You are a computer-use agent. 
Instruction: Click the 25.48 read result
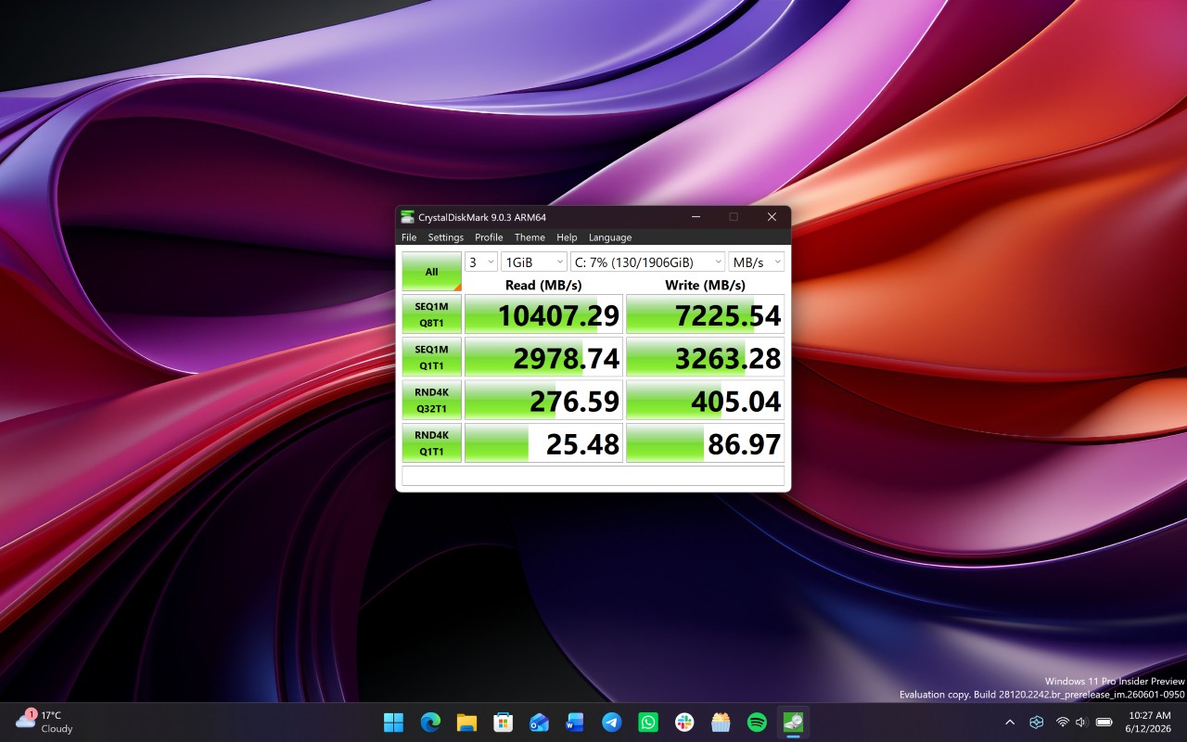(543, 442)
